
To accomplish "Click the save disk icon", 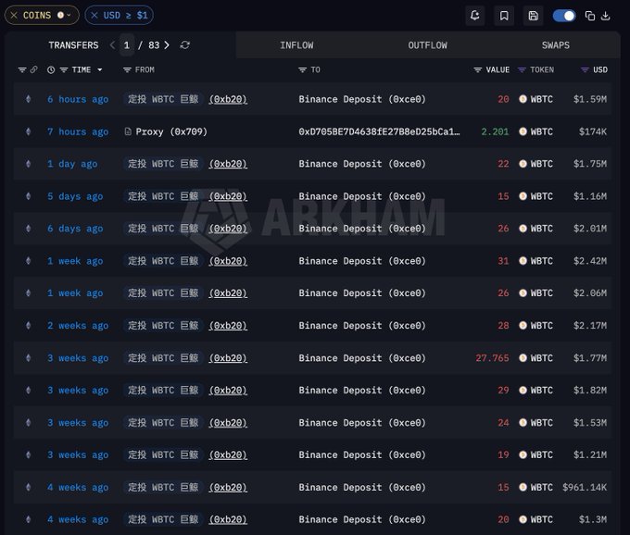I will (x=533, y=16).
